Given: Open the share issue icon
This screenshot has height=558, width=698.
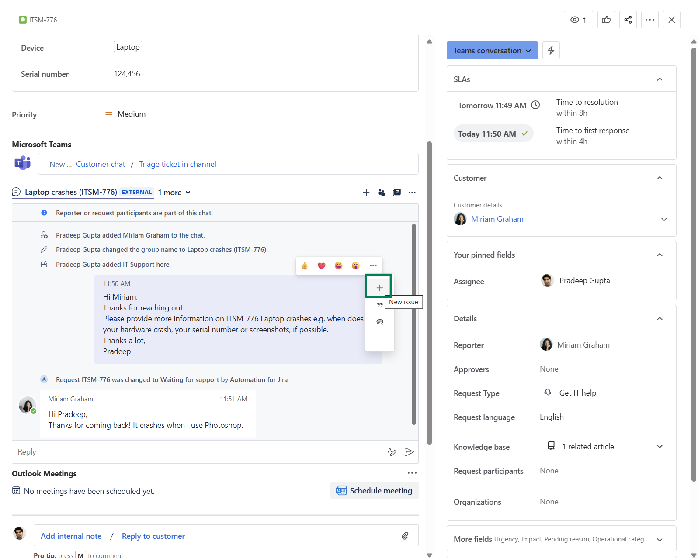Looking at the screenshot, I should [x=628, y=20].
